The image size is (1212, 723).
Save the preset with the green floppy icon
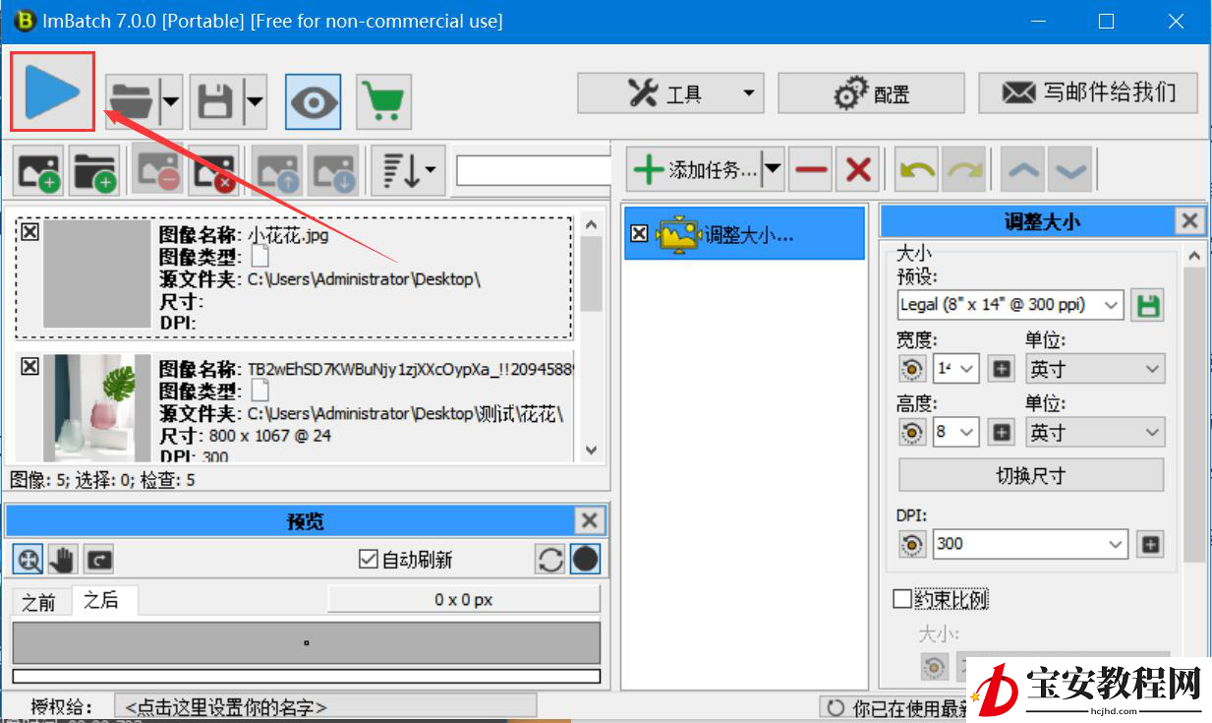click(1147, 305)
